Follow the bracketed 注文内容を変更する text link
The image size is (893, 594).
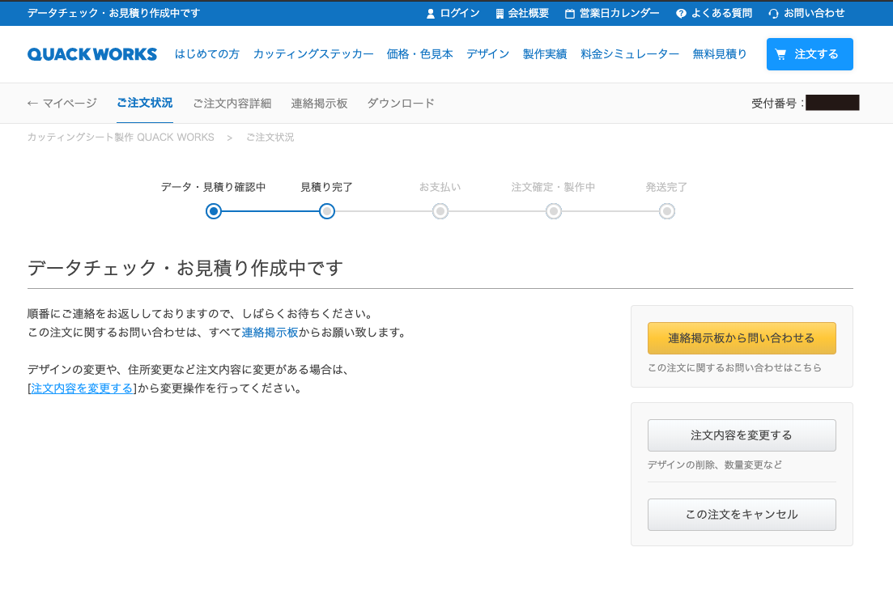click(x=82, y=388)
